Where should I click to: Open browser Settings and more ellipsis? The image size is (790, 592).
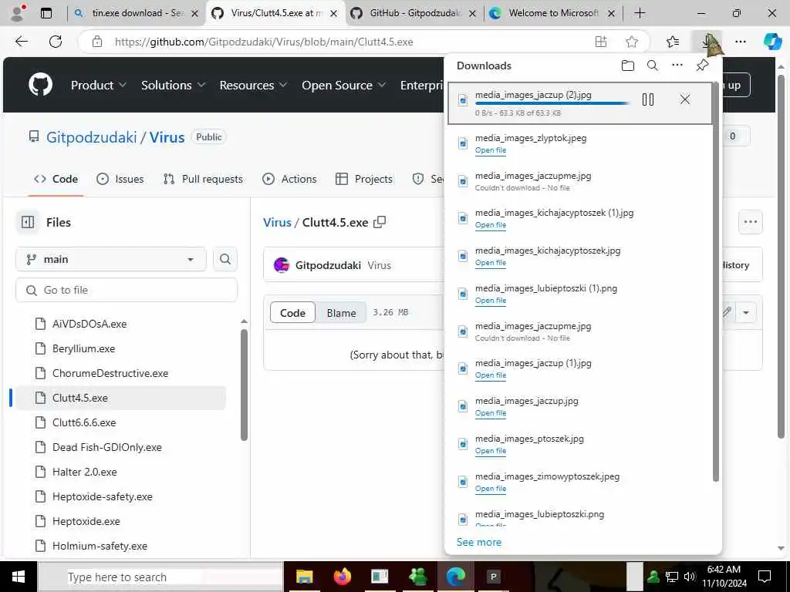tap(740, 42)
